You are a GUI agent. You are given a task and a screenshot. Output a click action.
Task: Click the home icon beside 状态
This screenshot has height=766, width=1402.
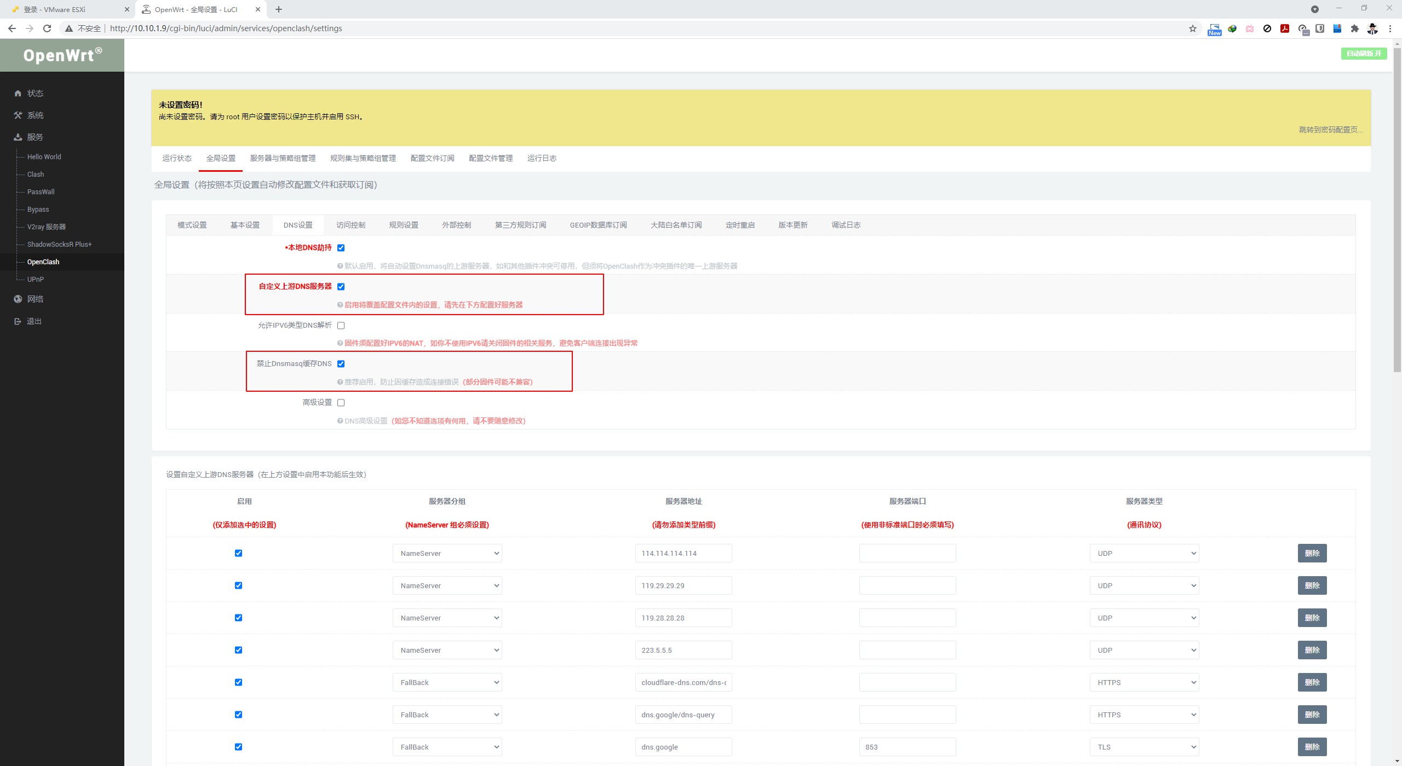[18, 94]
